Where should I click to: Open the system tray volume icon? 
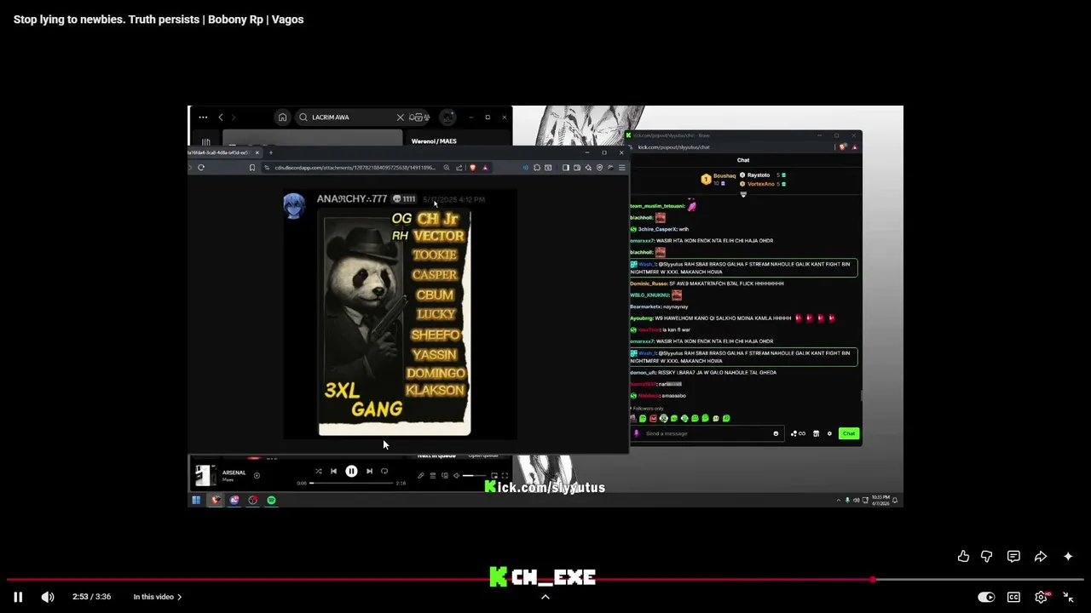click(x=857, y=501)
